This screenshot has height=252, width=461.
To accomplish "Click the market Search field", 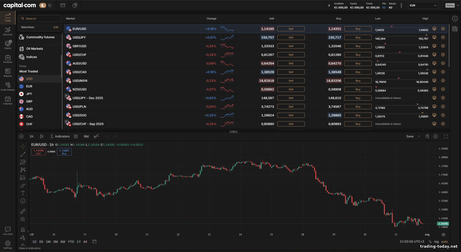I will click(40, 19).
